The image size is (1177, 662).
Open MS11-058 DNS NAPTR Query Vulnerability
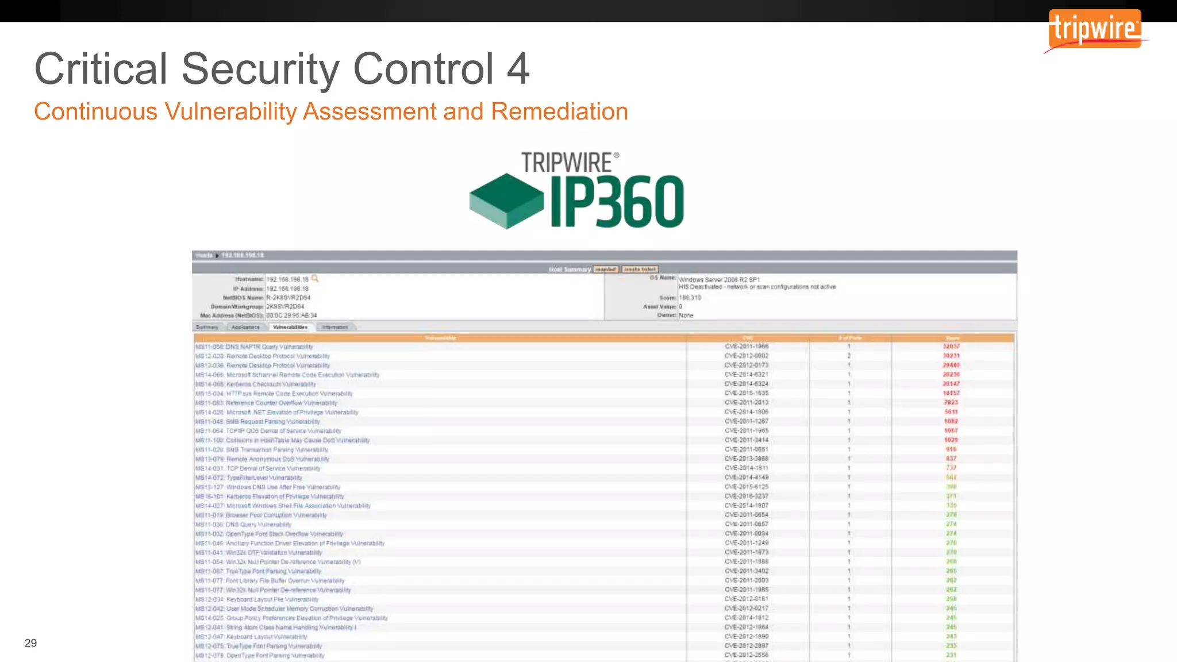(x=254, y=347)
